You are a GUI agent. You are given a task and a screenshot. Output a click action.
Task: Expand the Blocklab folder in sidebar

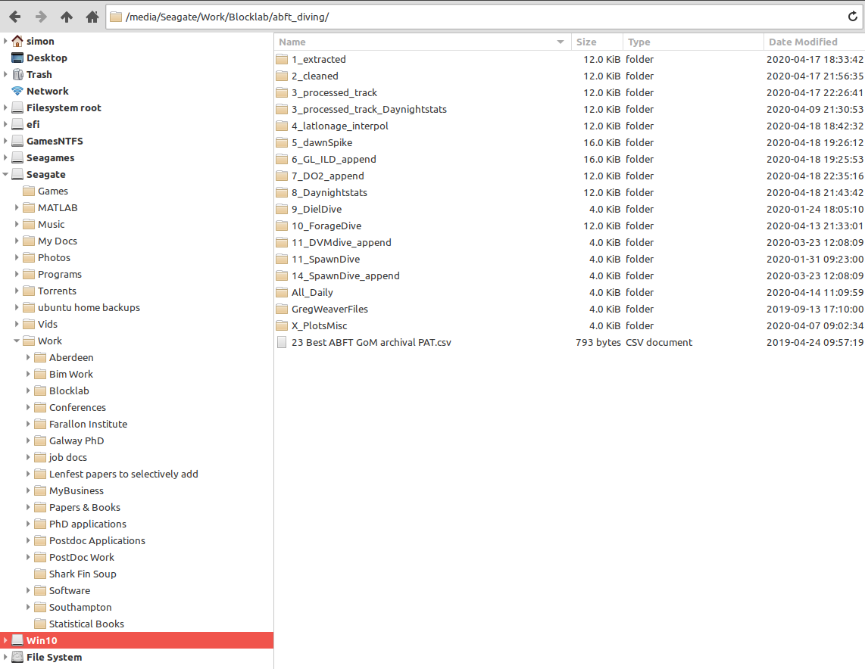click(29, 391)
